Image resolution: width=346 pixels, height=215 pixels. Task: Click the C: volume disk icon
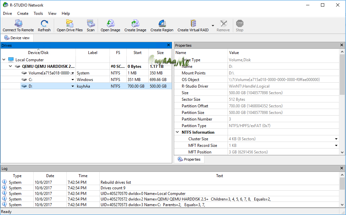tap(24, 80)
